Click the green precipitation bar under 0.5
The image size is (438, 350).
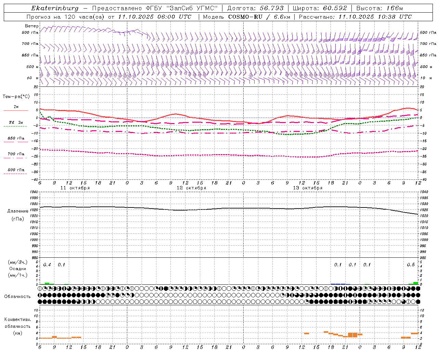tap(415, 283)
